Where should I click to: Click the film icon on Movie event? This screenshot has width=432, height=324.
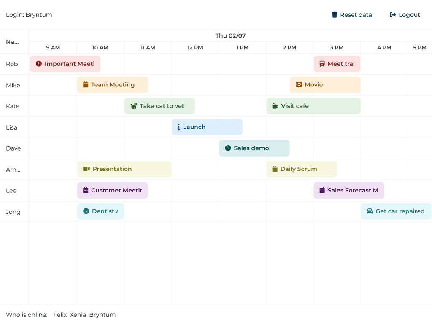pos(299,85)
